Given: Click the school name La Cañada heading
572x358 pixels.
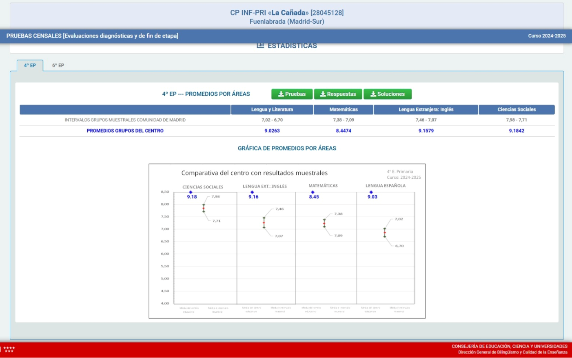Looking at the screenshot, I should 287,13.
